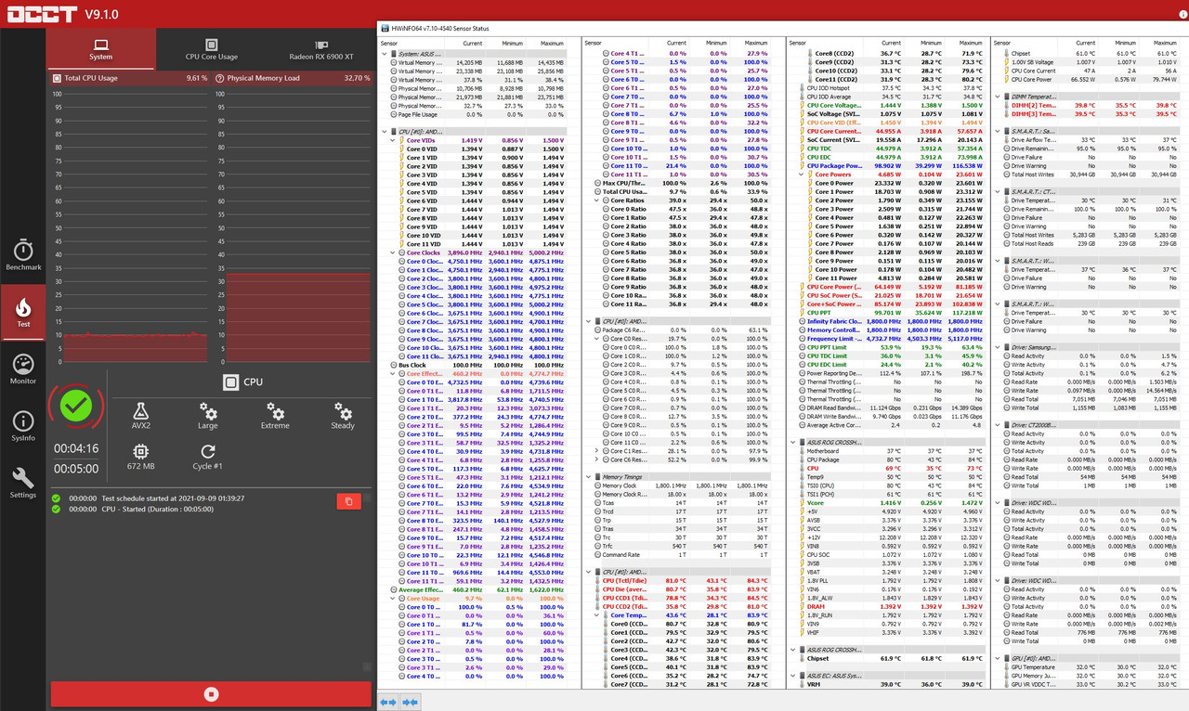Open the Benchmark section in OCCT sidebar
The width and height of the screenshot is (1189, 711).
(23, 256)
